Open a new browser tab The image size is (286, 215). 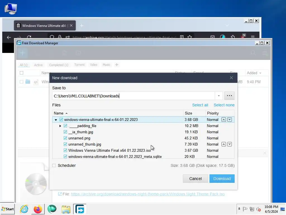click(x=82, y=26)
